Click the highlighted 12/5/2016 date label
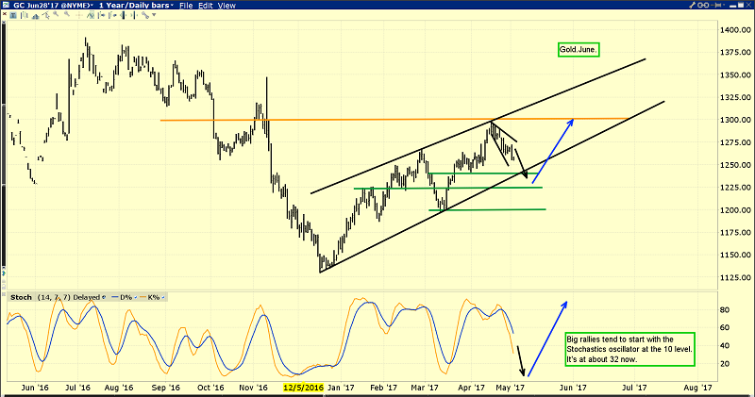The width and height of the screenshot is (755, 397). point(303,388)
